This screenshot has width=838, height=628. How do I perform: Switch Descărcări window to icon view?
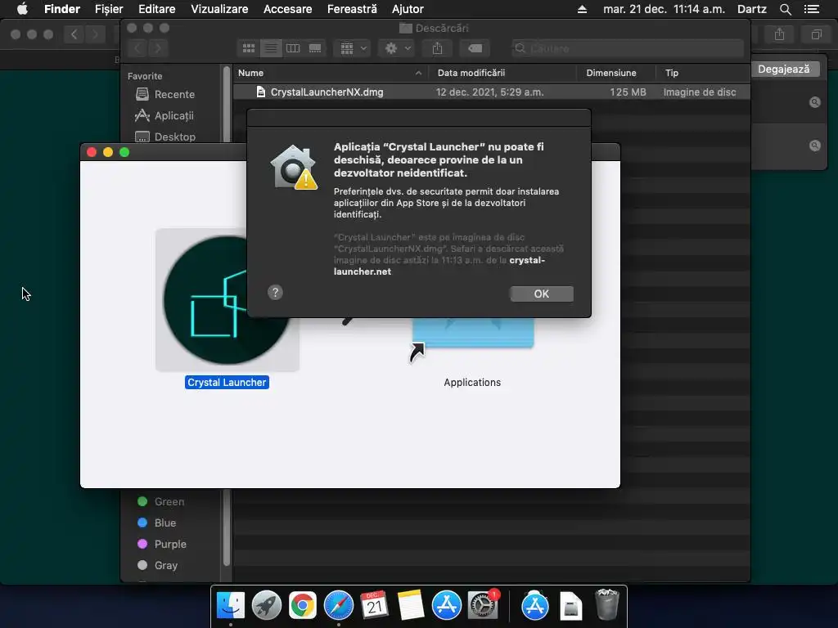click(249, 48)
